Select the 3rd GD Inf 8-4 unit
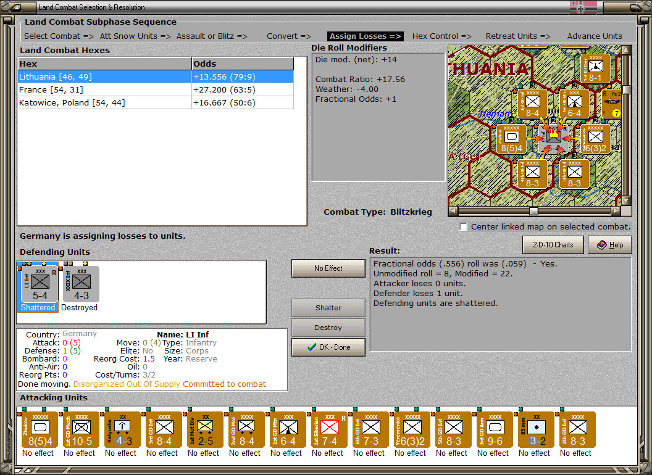Screen dimensions: 652x475 pyautogui.click(x=164, y=429)
